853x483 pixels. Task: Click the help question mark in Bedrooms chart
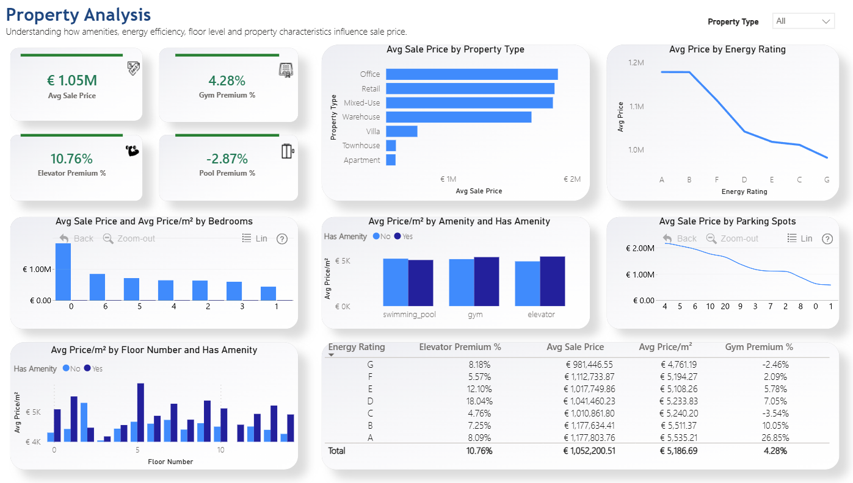(x=282, y=239)
